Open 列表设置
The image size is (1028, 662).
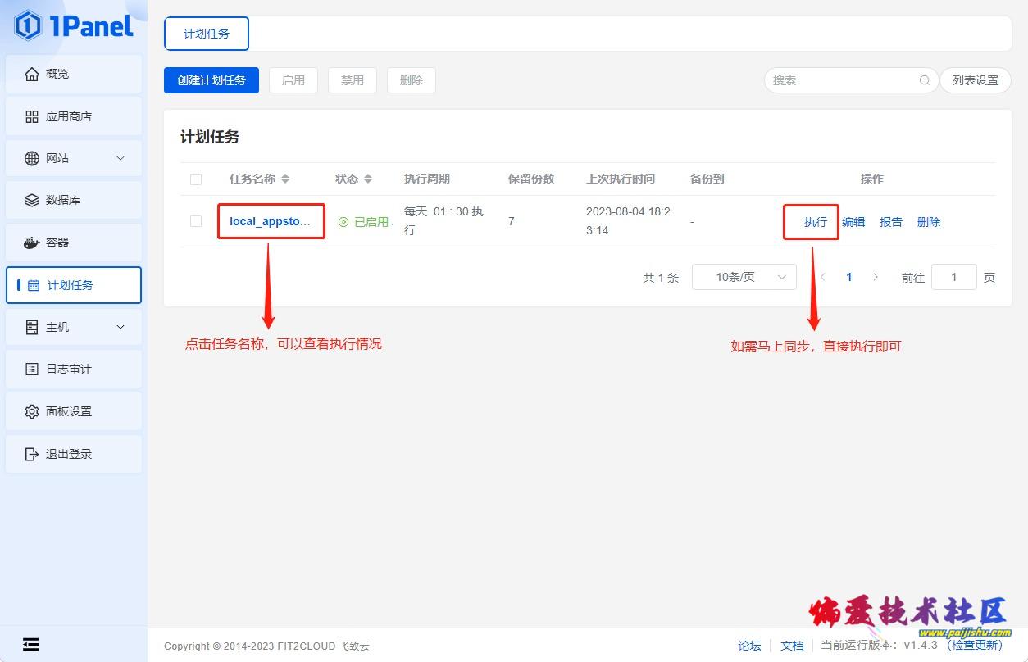coord(976,80)
